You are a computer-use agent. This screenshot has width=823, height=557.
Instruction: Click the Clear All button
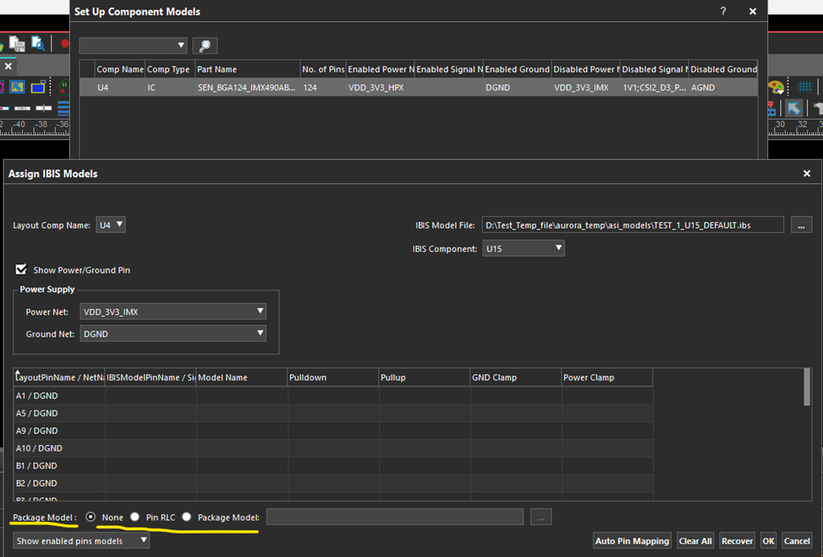tap(695, 541)
